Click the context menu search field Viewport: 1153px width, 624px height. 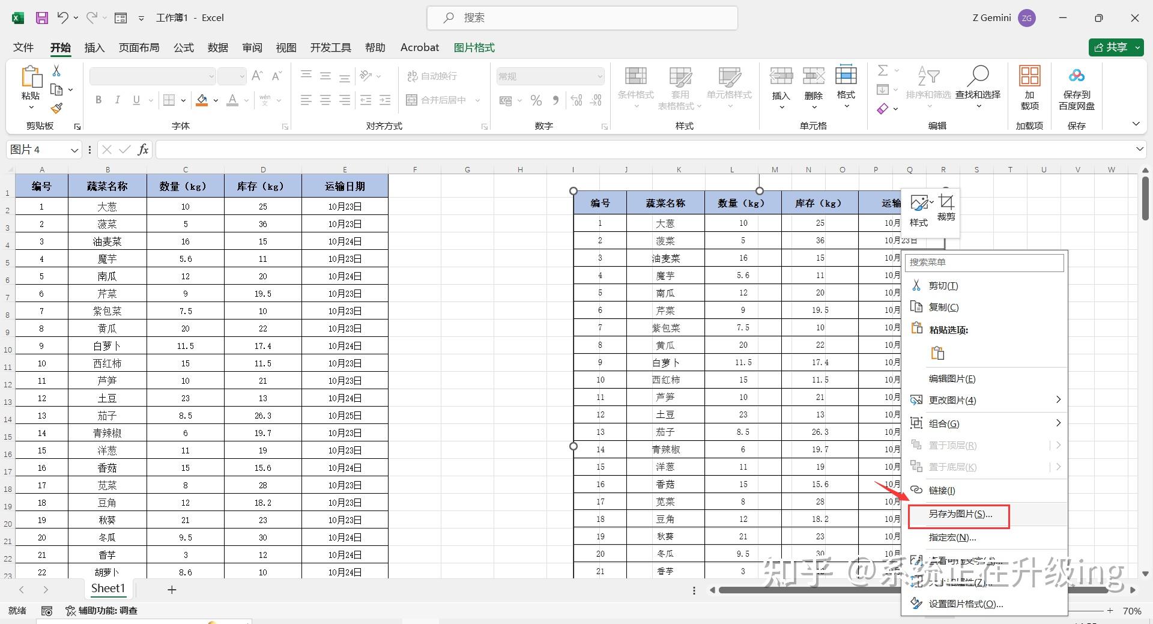coord(984,262)
